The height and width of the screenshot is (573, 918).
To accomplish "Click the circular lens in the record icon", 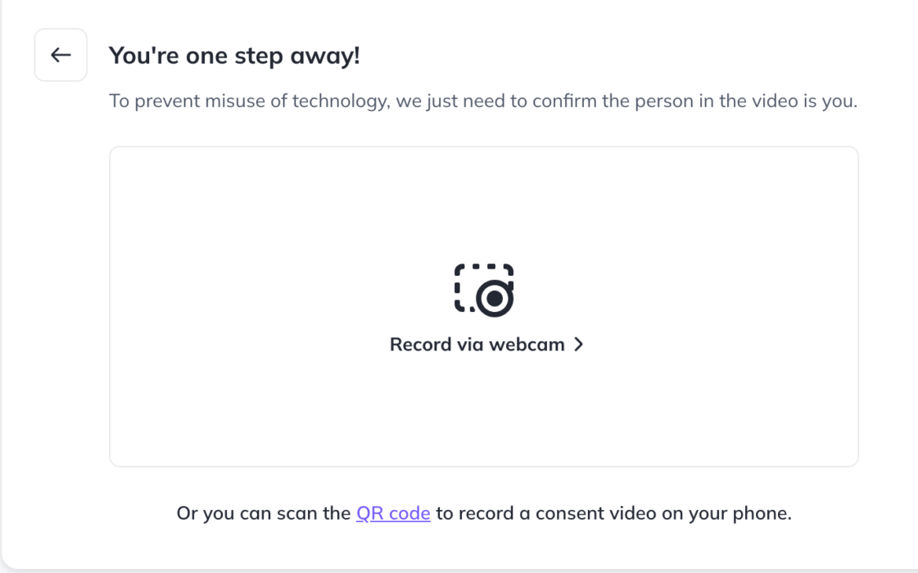I will click(495, 300).
